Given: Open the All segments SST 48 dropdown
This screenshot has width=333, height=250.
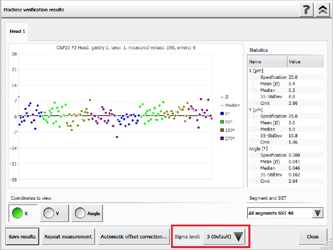Looking at the screenshot, I should pos(285,213).
